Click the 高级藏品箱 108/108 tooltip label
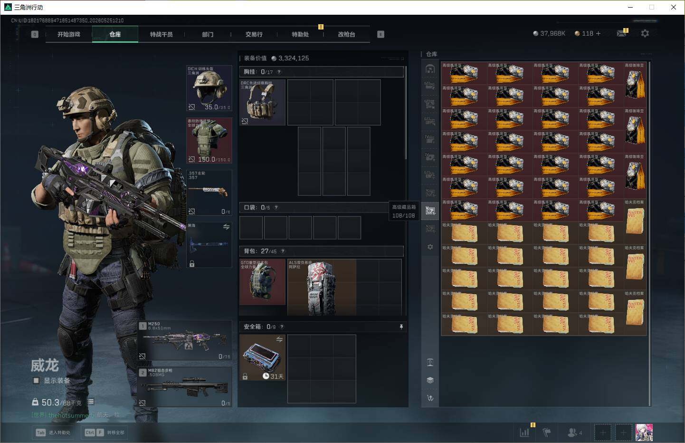 pos(404,211)
